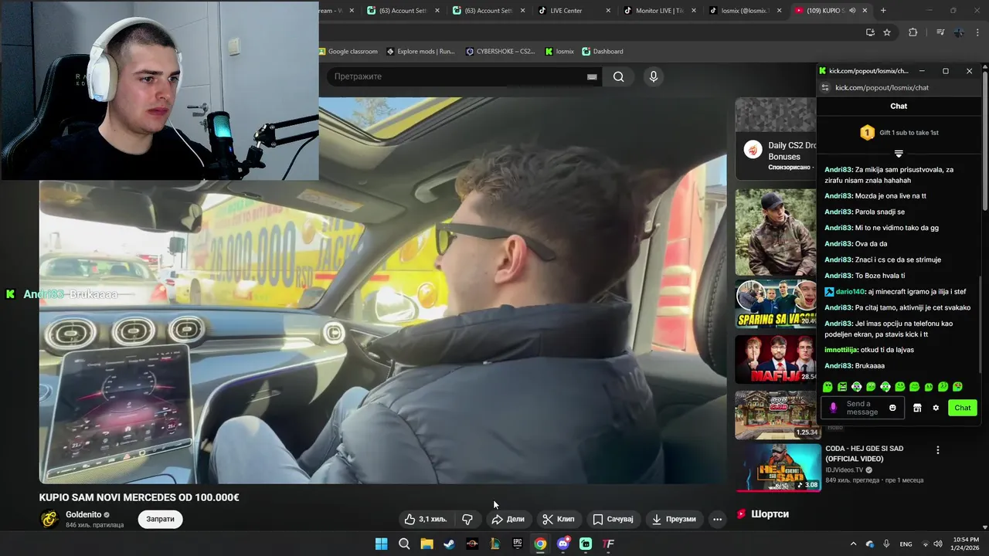Open the on-screen keyboard icon in search box
This screenshot has width=989, height=556.
point(592,76)
